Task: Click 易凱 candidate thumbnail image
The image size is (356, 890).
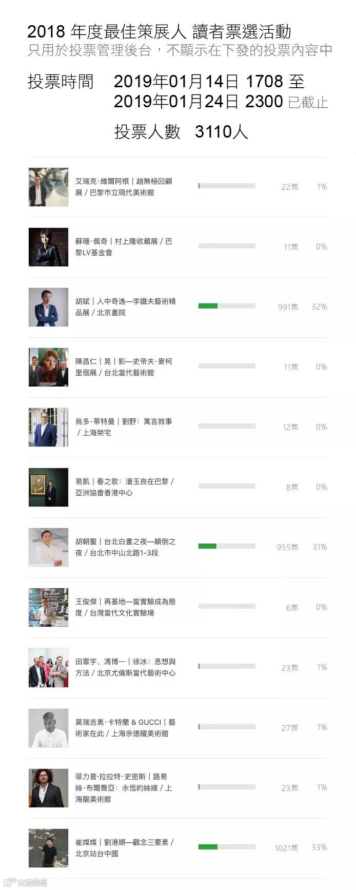Action: tap(48, 487)
